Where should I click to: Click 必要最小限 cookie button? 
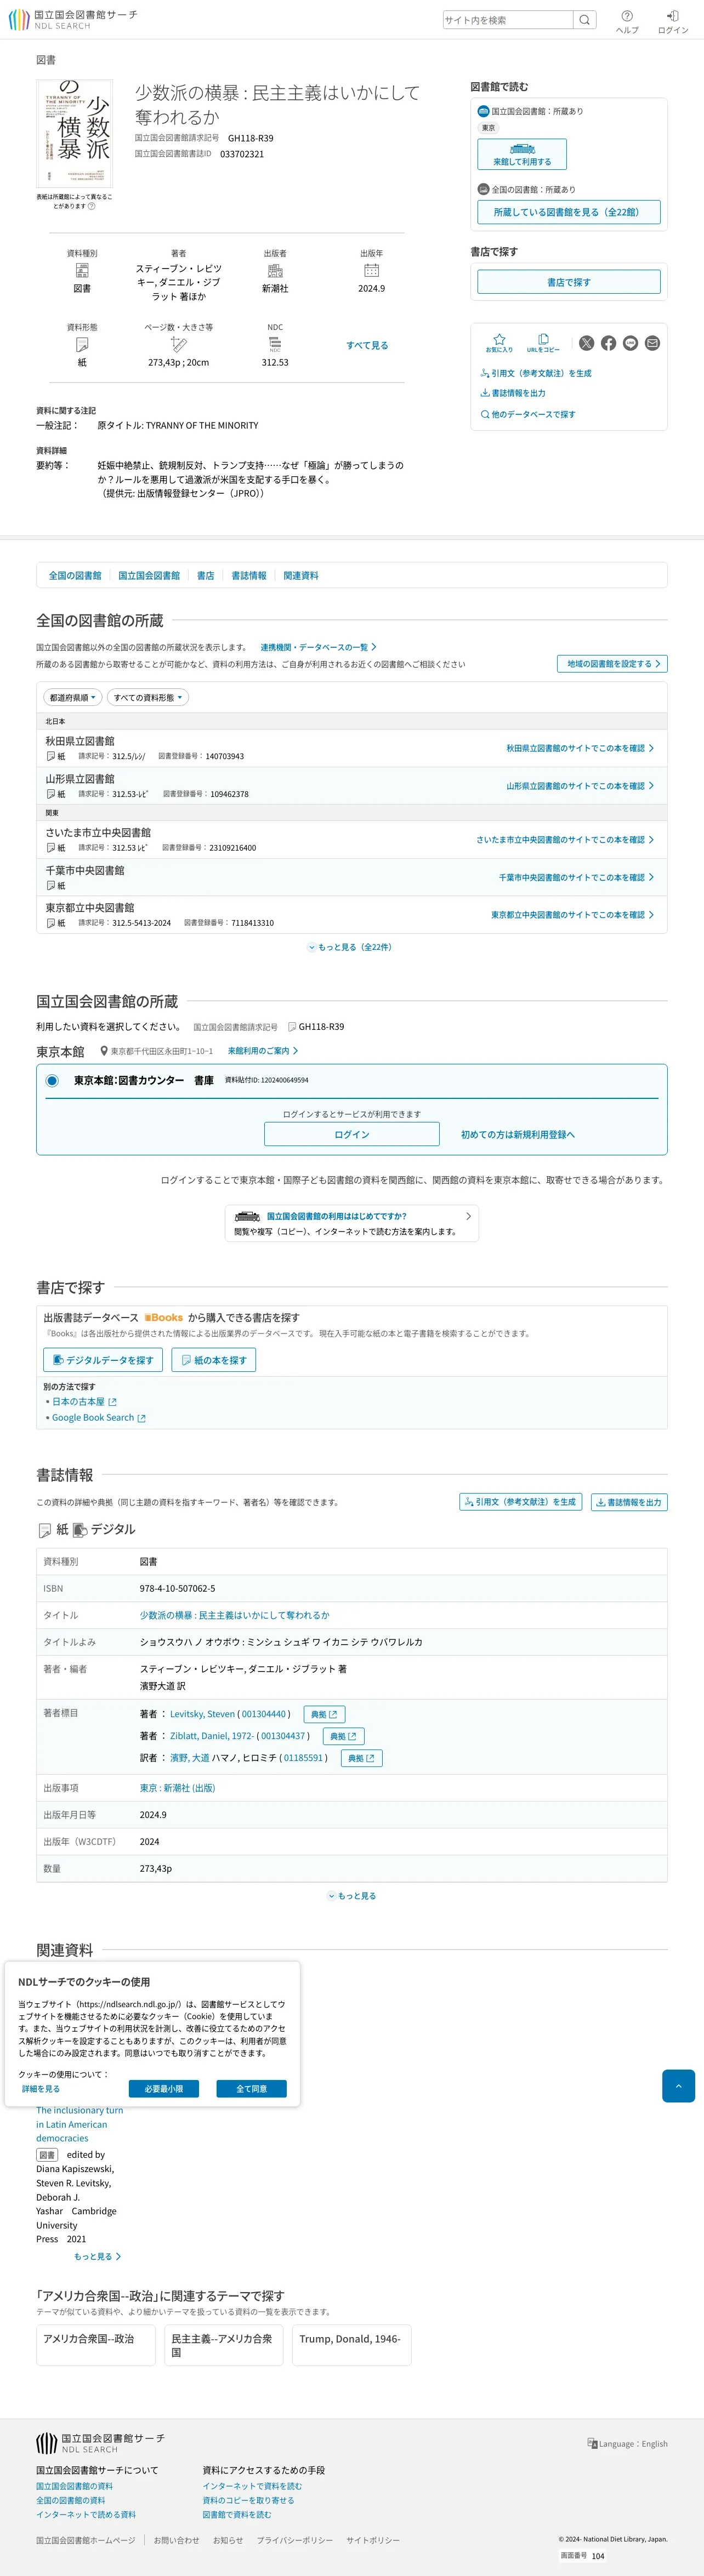click(x=164, y=2089)
